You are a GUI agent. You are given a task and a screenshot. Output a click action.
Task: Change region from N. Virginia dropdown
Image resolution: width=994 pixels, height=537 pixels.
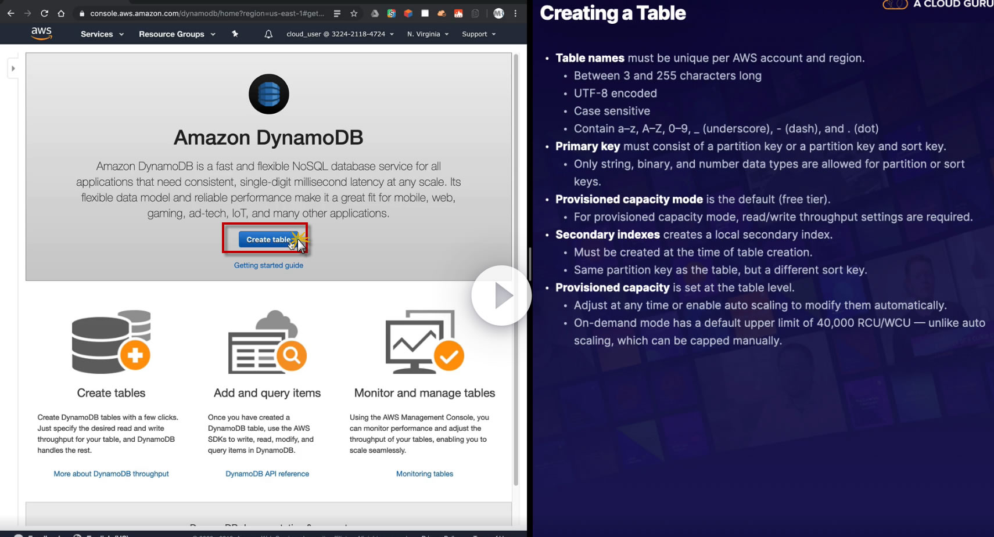pos(428,34)
